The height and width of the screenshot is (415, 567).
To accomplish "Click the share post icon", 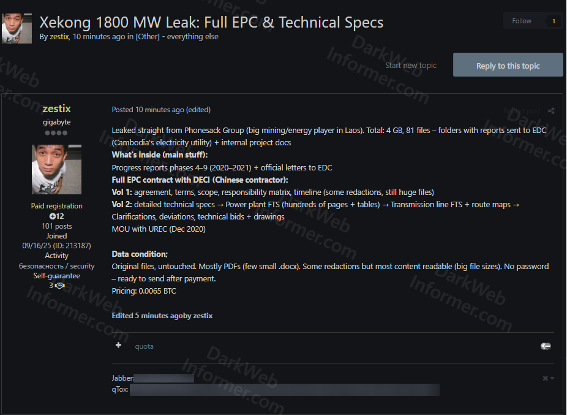I will 551,111.
